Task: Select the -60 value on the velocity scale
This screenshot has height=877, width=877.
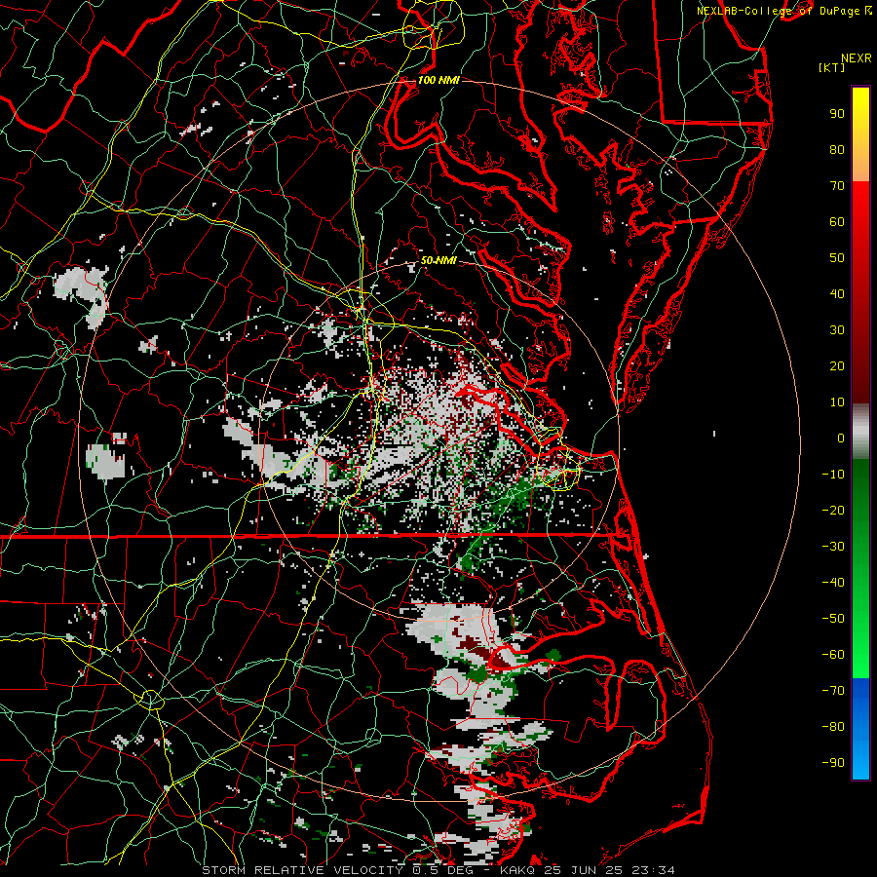Action: click(833, 655)
